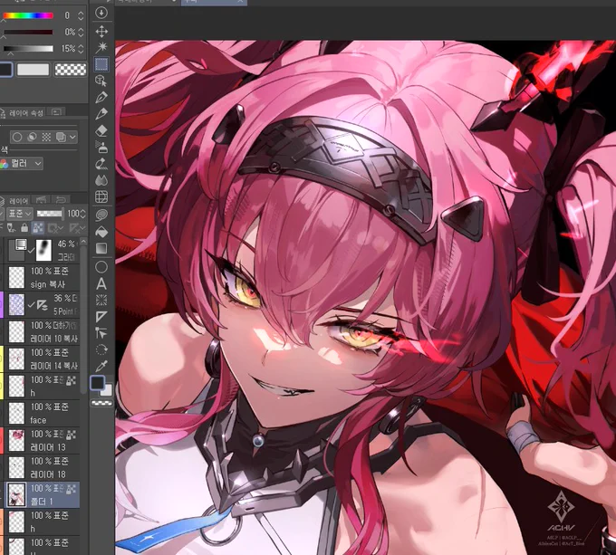Select the face layer
The width and height of the screenshot is (616, 555).
(43, 413)
